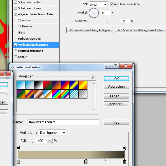Click the Winkel angle dial
166x166 pixels.
(94, 13)
